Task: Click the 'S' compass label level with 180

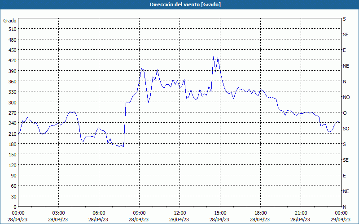Action: coord(344,144)
